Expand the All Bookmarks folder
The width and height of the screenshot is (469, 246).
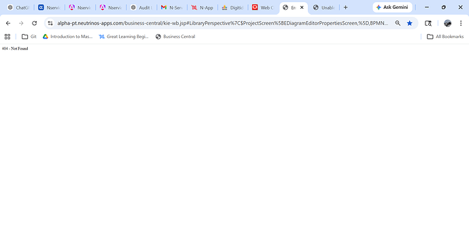click(445, 37)
